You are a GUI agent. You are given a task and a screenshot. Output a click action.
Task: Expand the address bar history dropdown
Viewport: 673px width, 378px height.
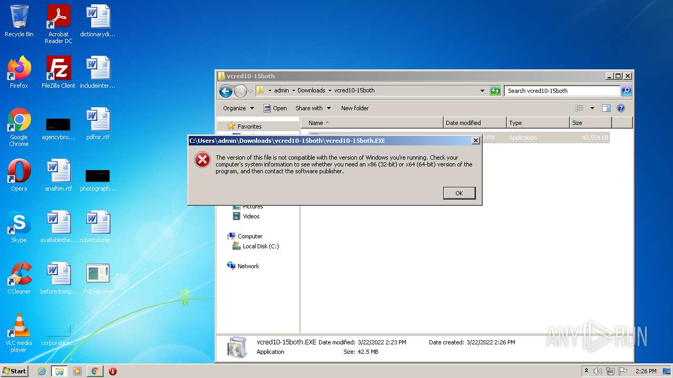click(x=482, y=90)
